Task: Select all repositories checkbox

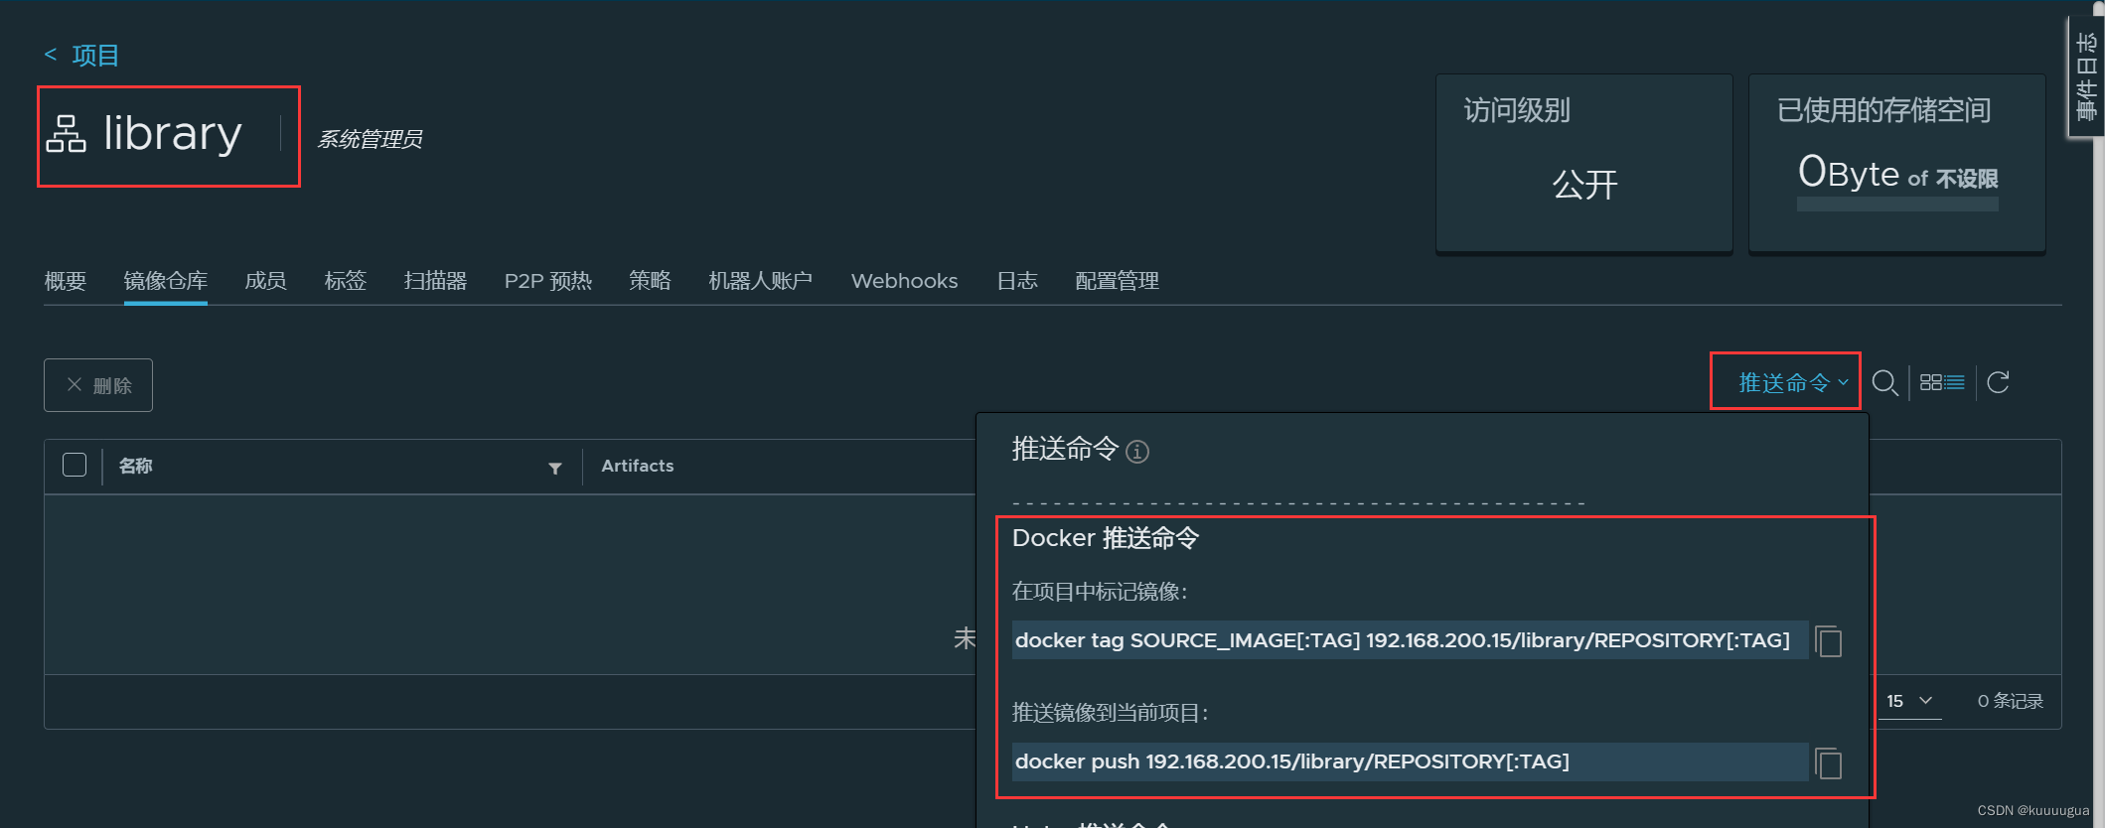Action: tap(75, 465)
